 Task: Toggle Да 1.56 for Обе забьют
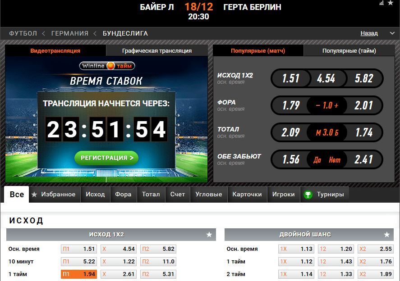(291, 159)
